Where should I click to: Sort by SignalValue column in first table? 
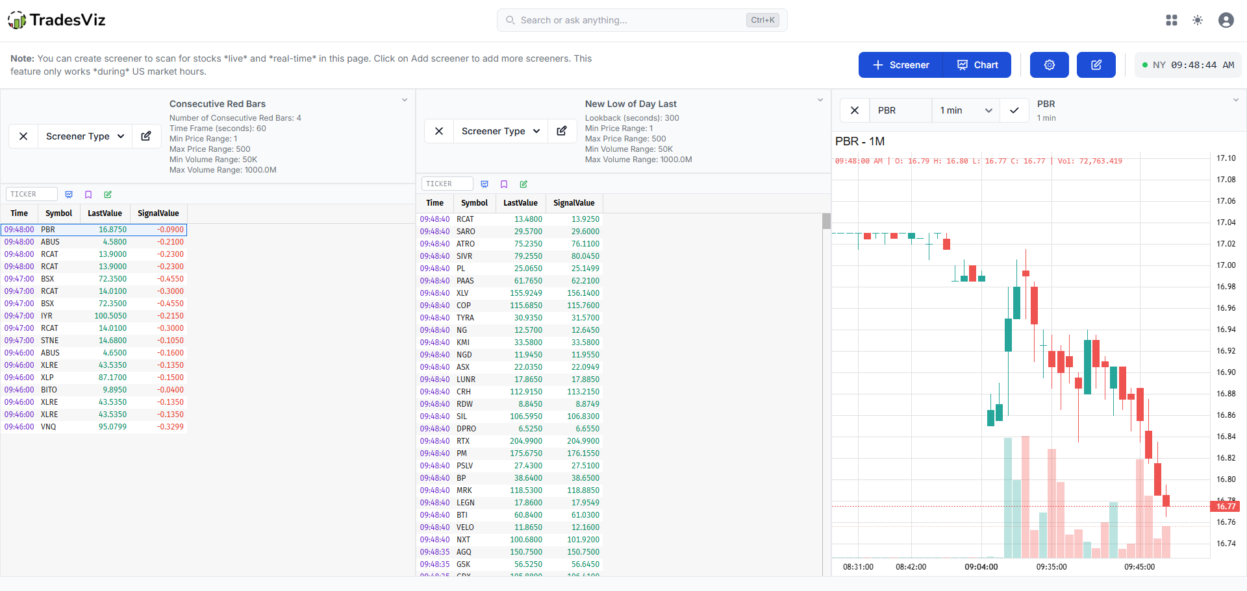click(158, 213)
